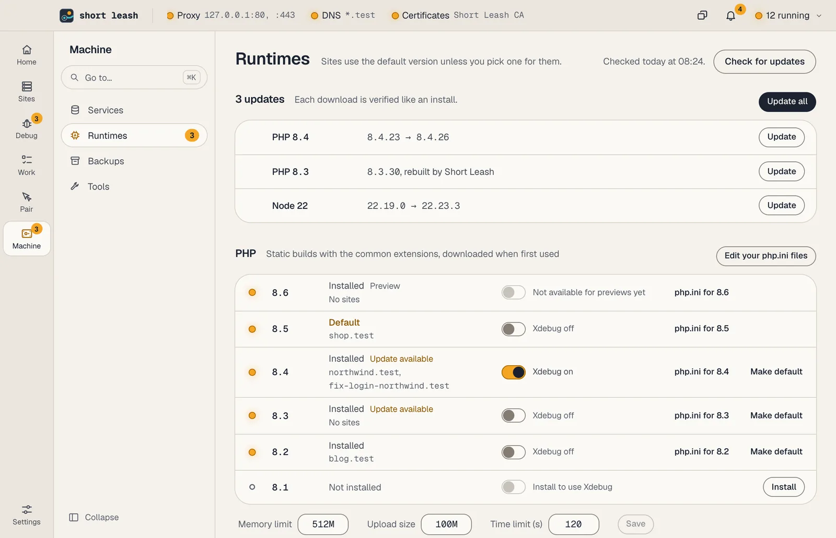Click the search magnifier icon
Viewport: 836px width, 538px height.
(75, 77)
